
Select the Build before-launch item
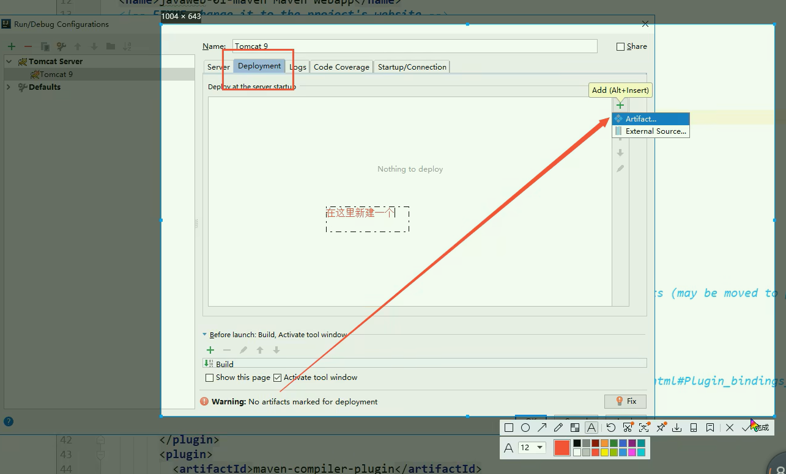[x=425, y=364]
